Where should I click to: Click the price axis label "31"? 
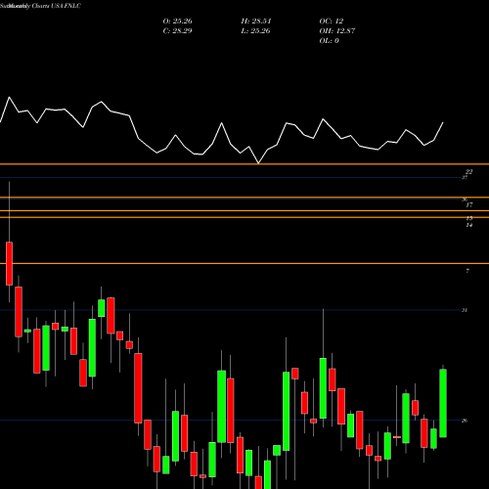(x=465, y=310)
